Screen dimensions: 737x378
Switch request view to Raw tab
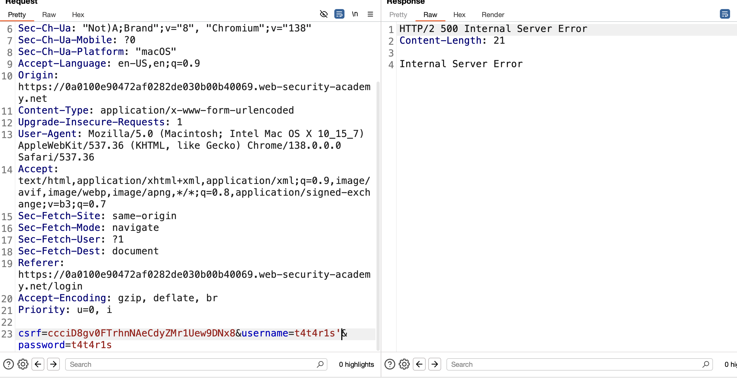[49, 15]
